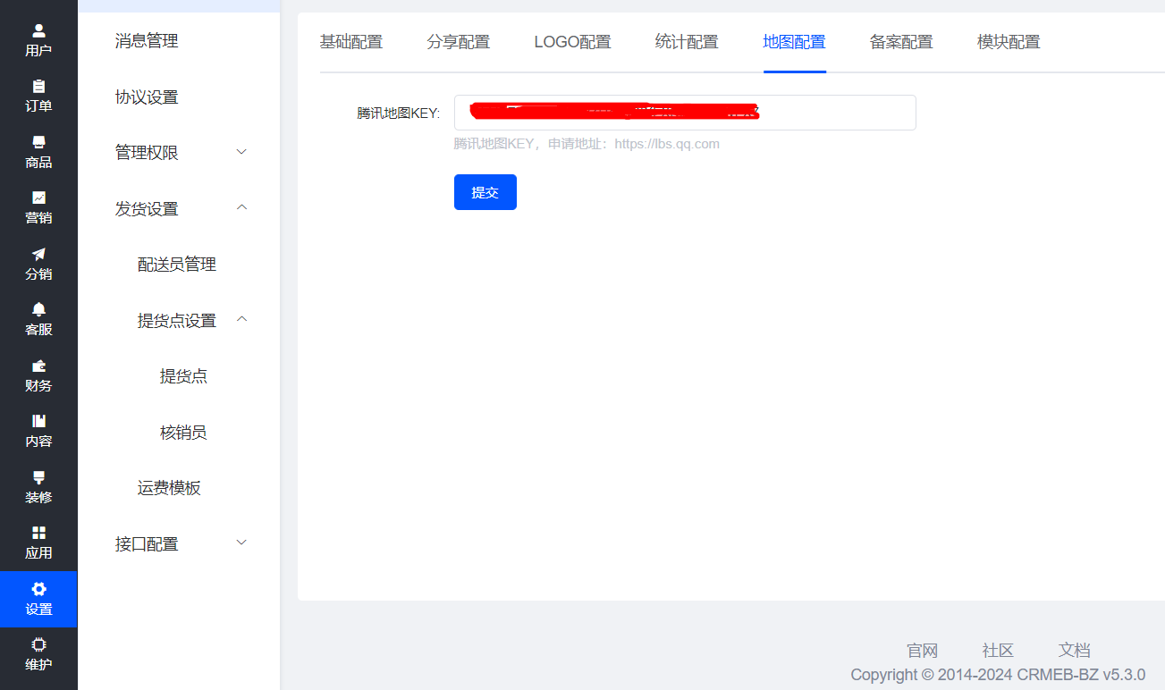1165x690 pixels.
Task: Open the 文档 footer link
Action: tap(1075, 650)
